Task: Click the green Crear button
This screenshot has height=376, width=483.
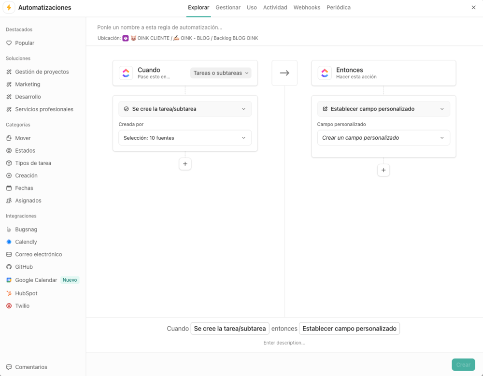Action: (463, 364)
